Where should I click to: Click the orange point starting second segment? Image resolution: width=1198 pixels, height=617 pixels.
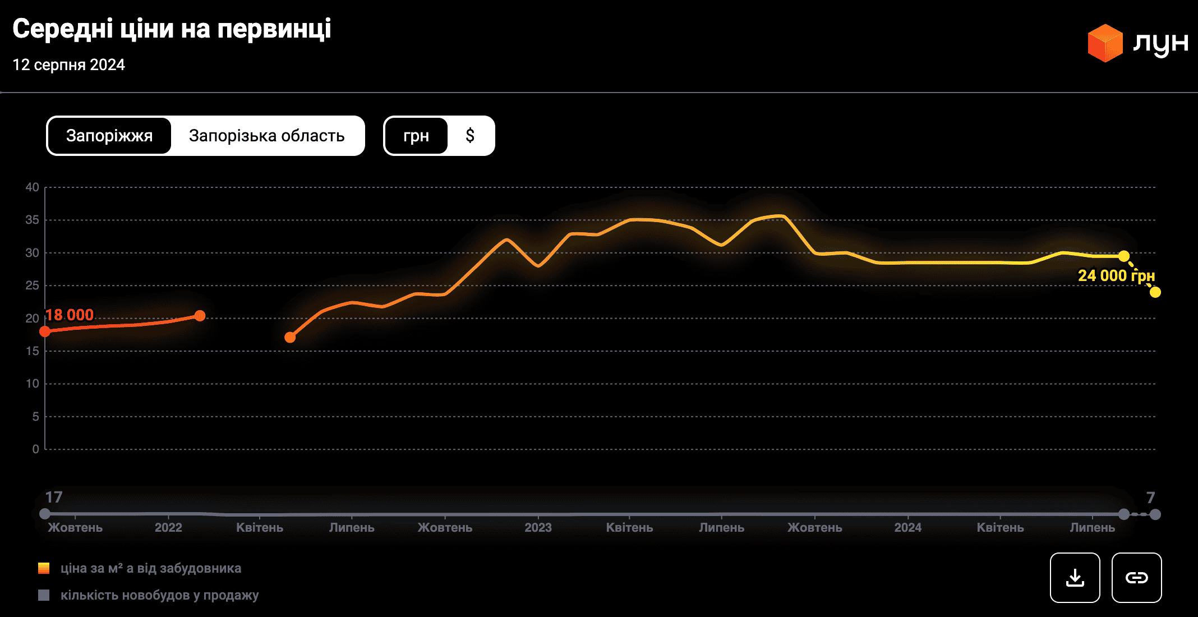(290, 337)
